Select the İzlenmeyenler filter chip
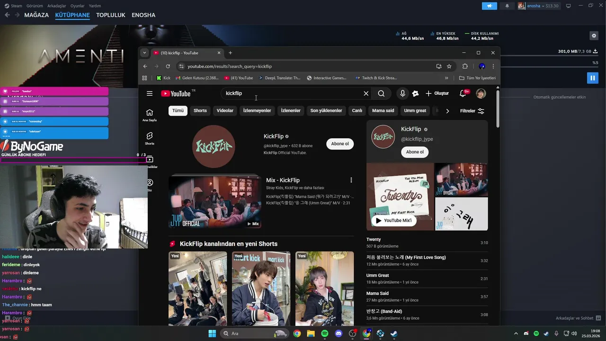The width and height of the screenshot is (606, 341). pyautogui.click(x=257, y=111)
